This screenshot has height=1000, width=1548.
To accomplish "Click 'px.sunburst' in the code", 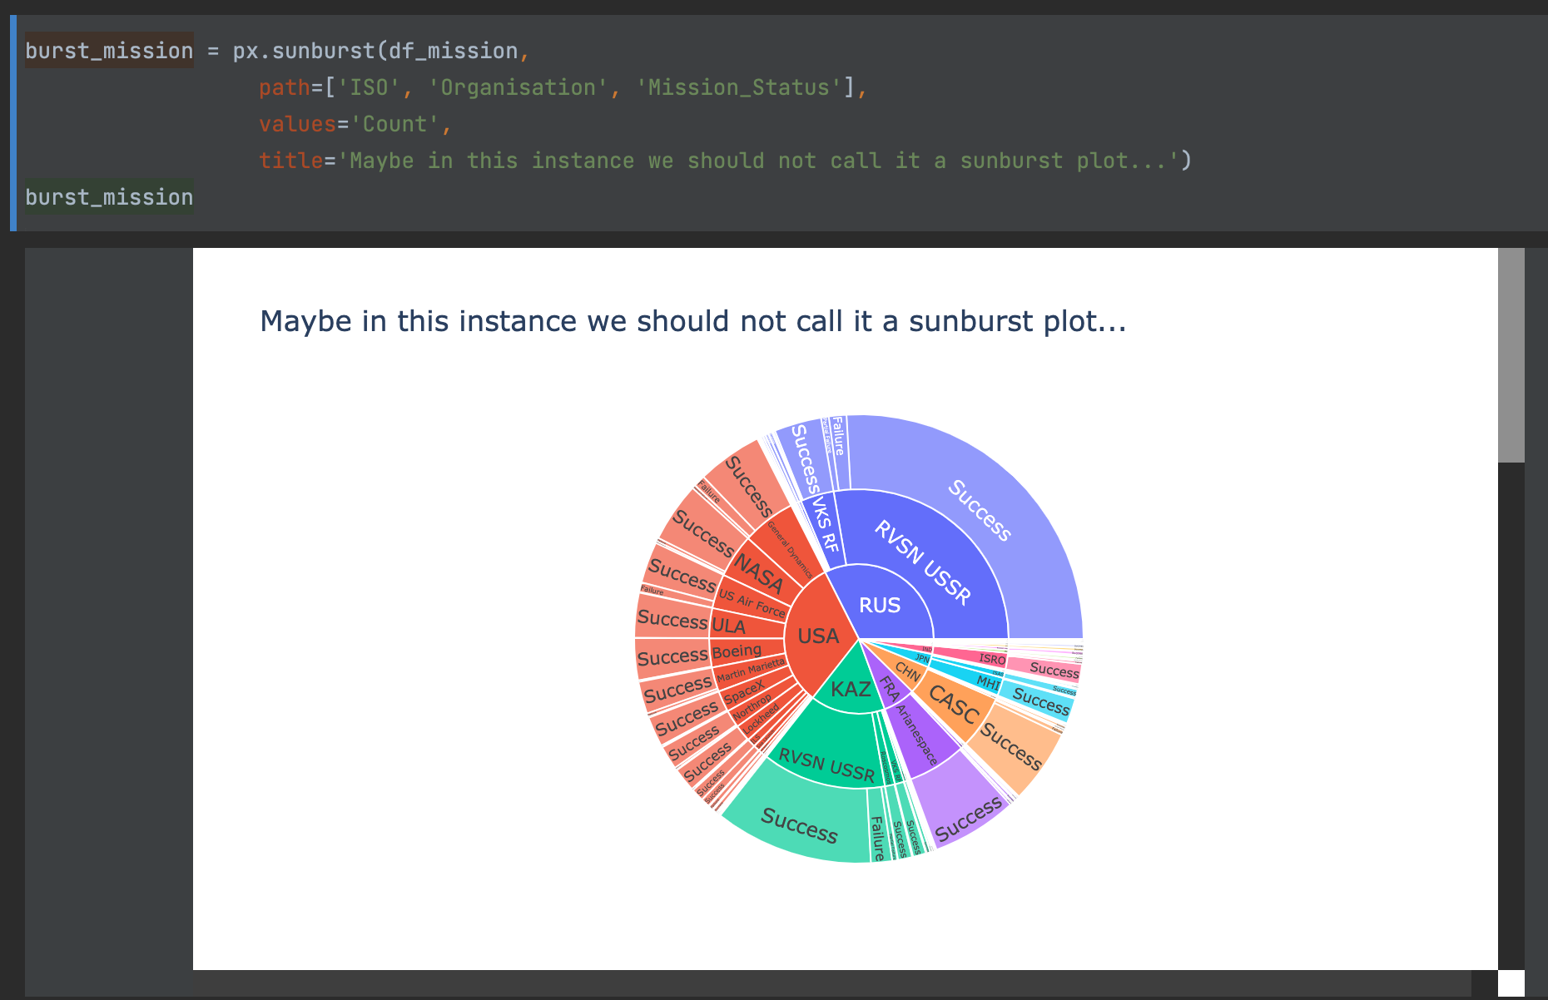I will [304, 51].
